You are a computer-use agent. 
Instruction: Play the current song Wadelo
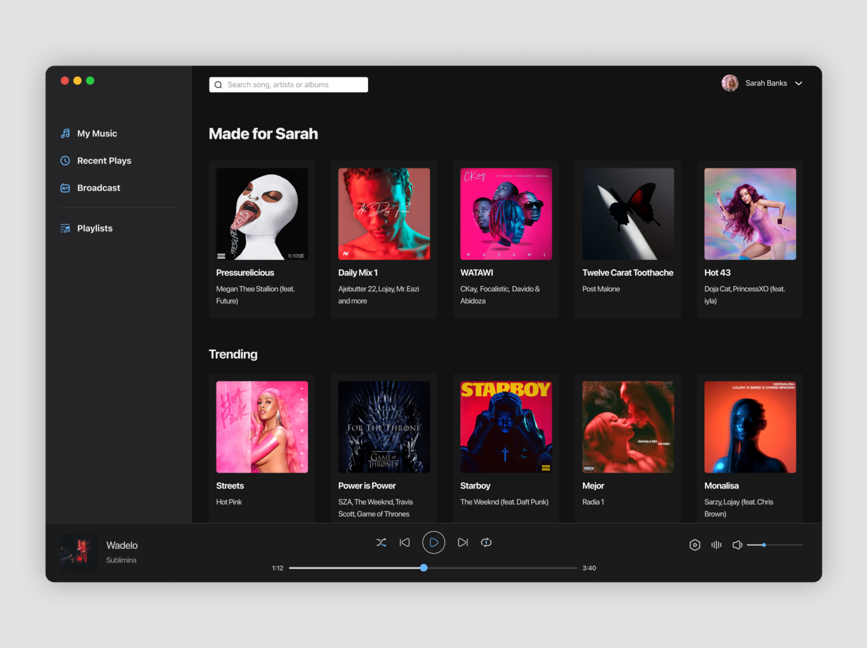pos(433,542)
